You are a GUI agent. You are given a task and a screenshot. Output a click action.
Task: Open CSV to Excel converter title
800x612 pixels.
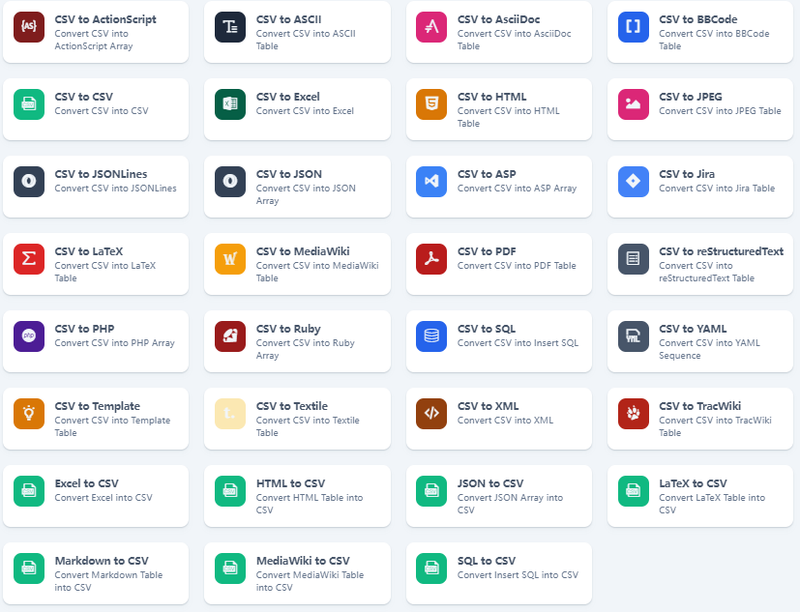[287, 97]
